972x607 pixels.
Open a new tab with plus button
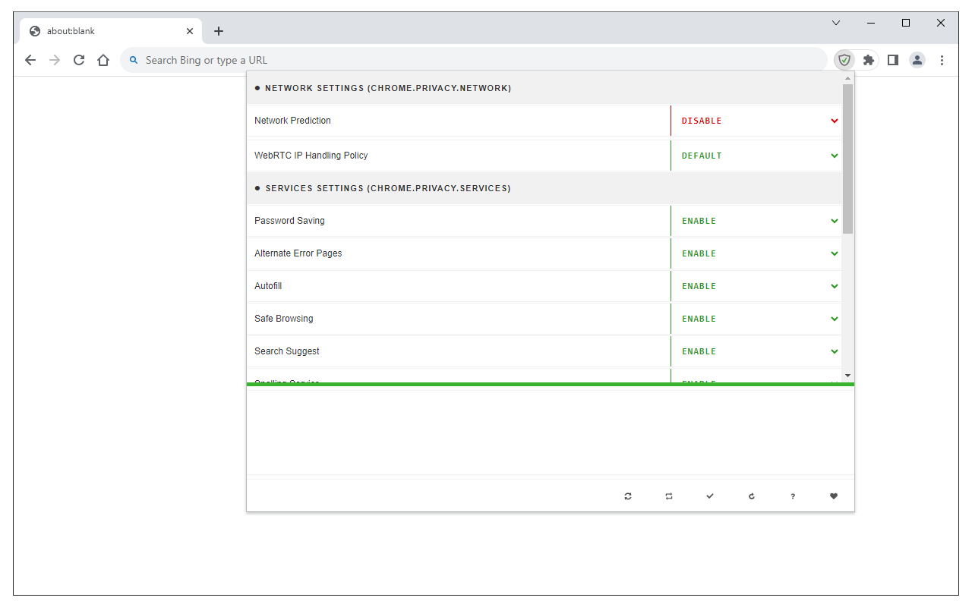(x=219, y=31)
